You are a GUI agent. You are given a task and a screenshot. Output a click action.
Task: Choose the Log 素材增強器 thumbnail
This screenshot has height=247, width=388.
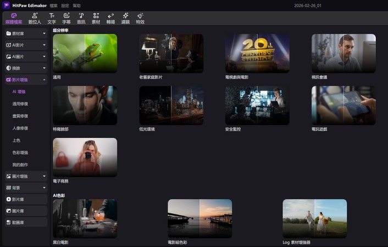coord(315,218)
